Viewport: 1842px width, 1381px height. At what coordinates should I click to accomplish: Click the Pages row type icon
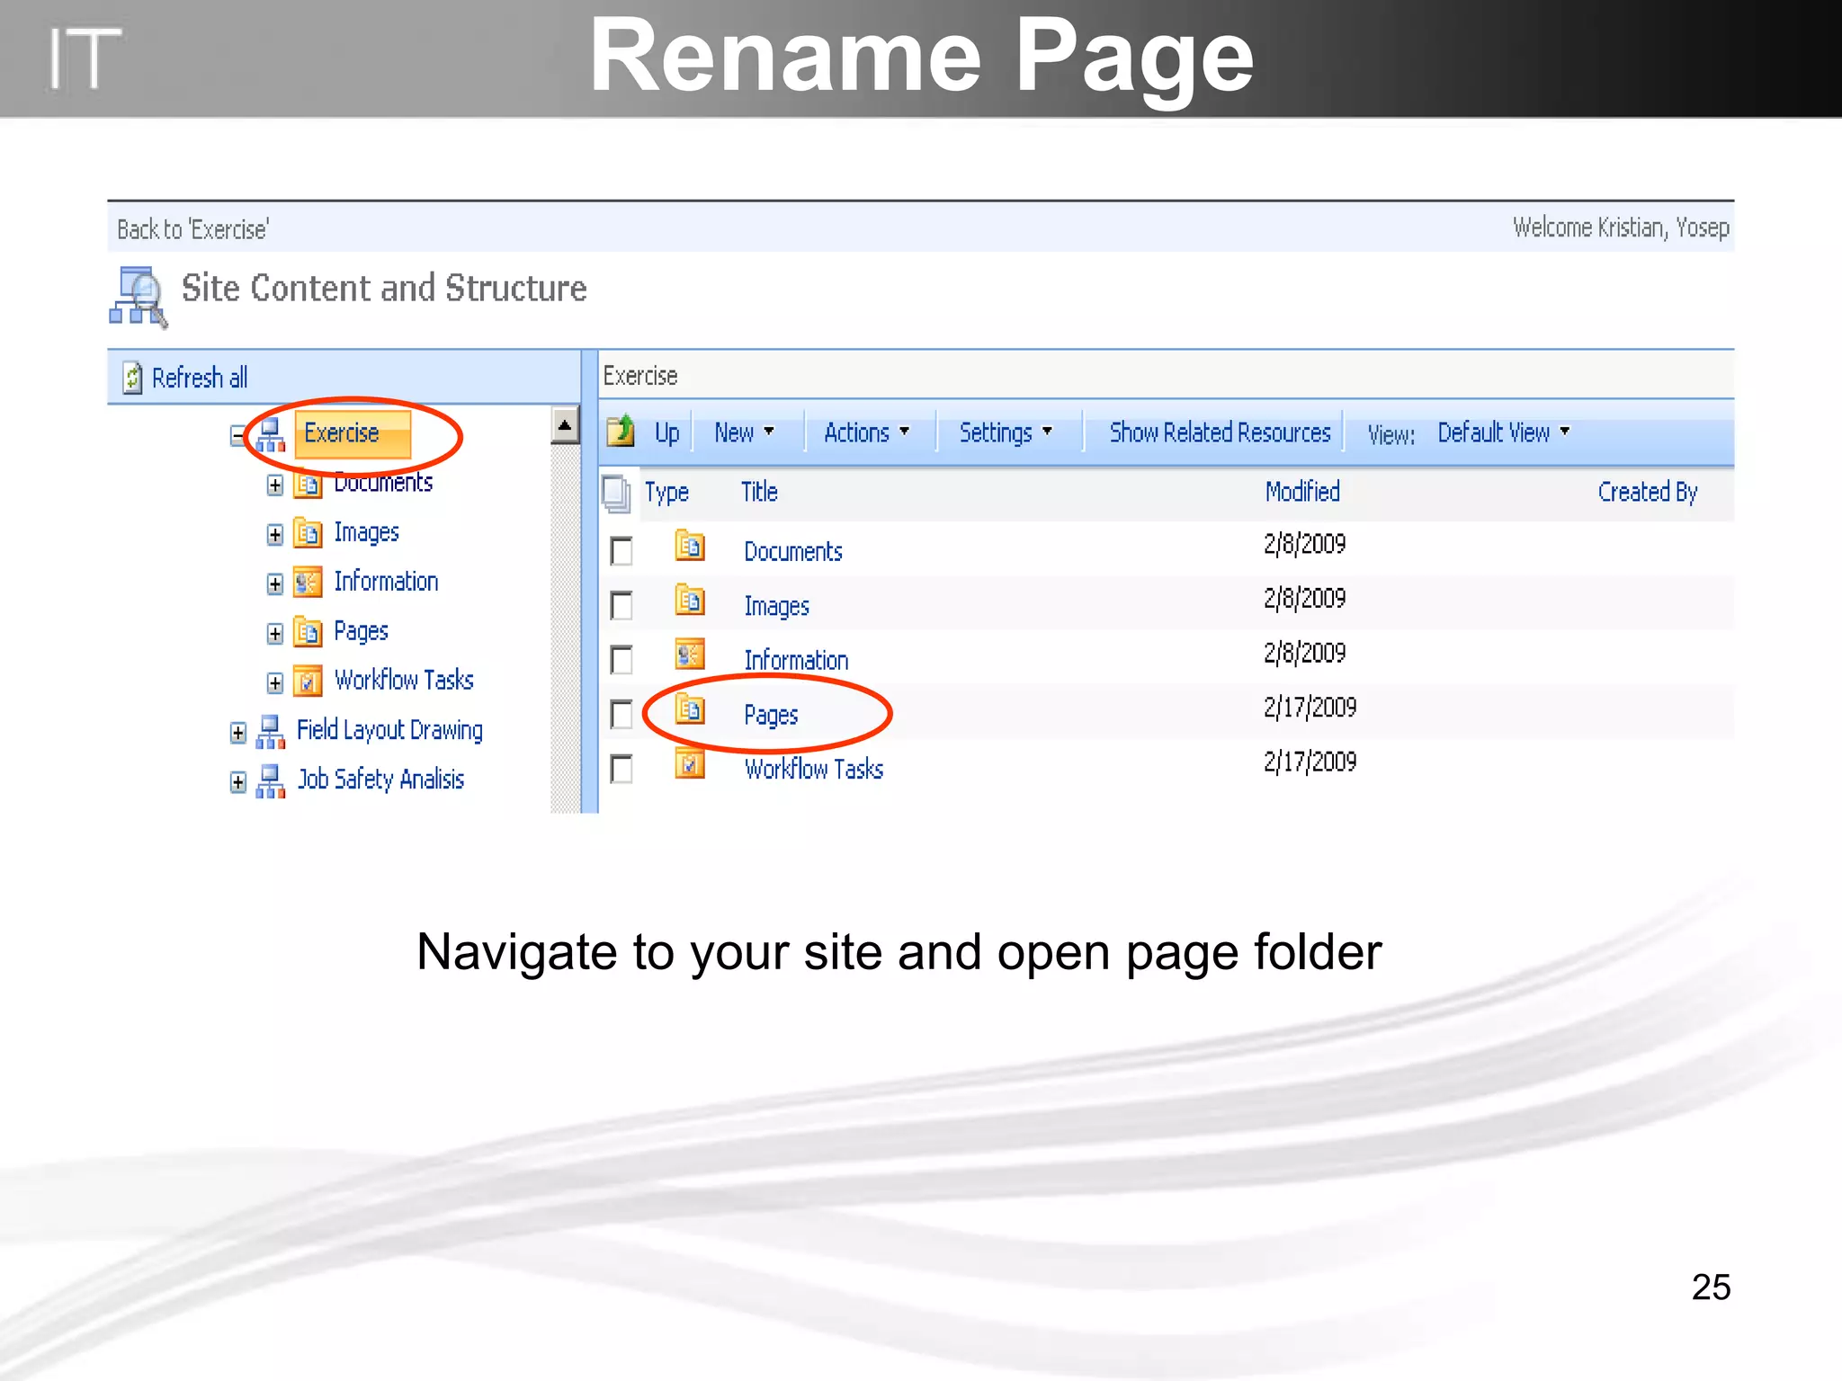point(690,710)
